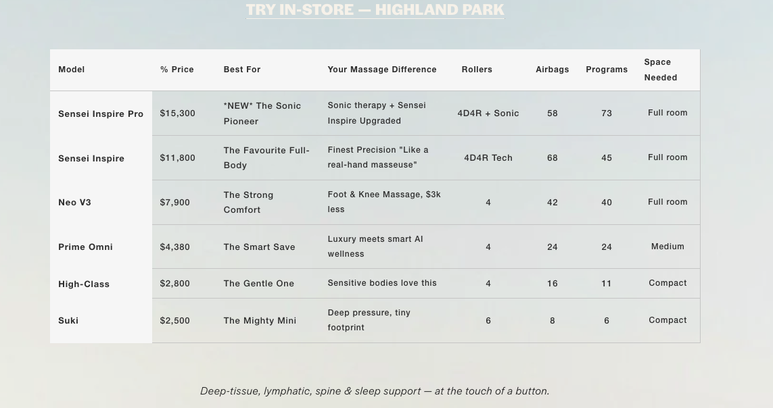Select the Sensei Inspire model row header
Viewport: 773px width, 408px height.
pos(91,159)
